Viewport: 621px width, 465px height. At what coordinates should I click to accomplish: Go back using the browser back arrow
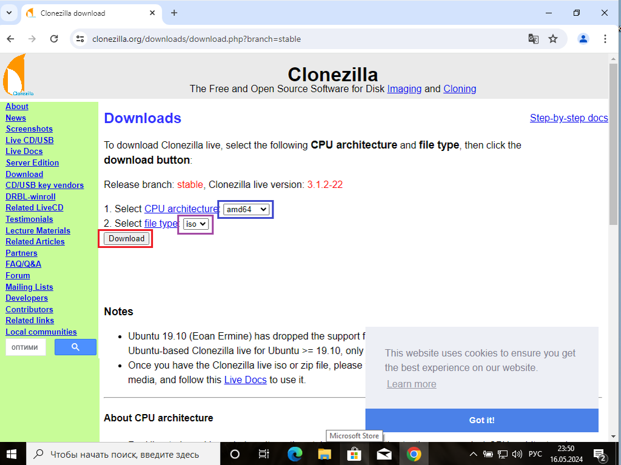(x=11, y=39)
